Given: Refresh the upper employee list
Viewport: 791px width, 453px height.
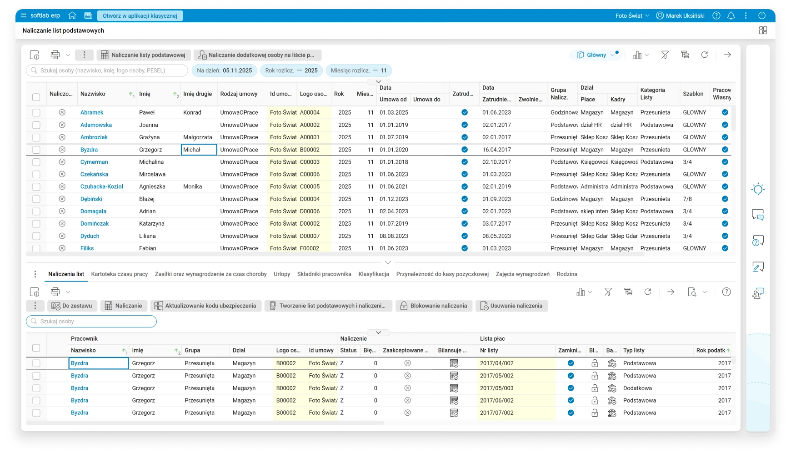Looking at the screenshot, I should pos(704,55).
